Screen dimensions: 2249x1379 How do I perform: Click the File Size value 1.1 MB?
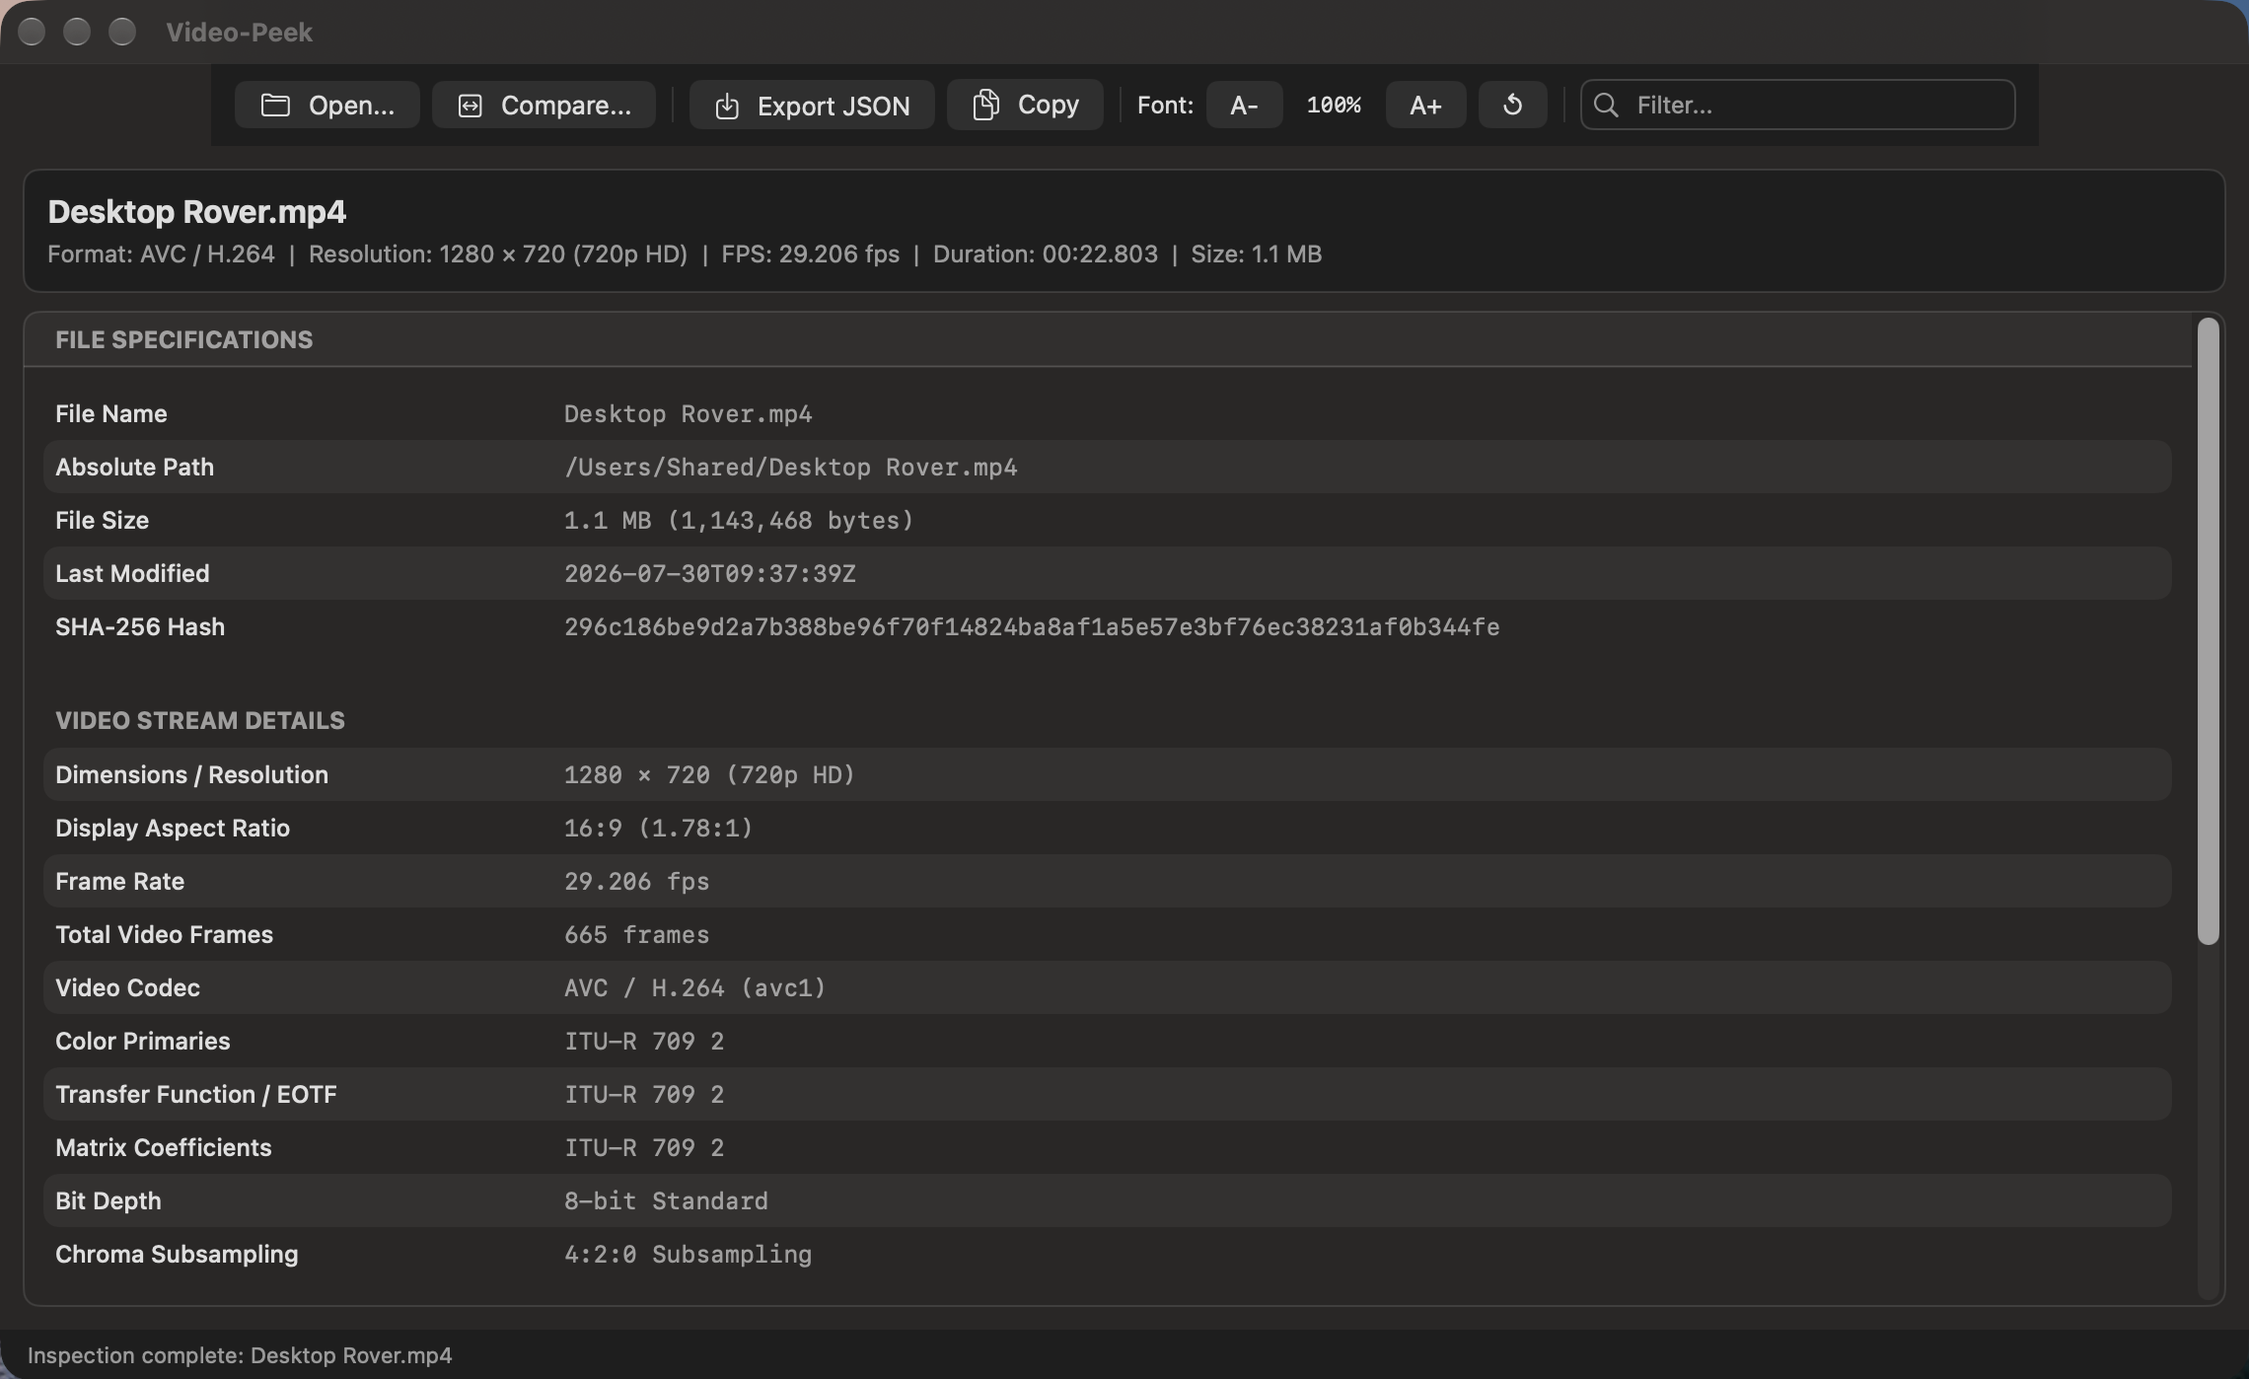click(739, 521)
